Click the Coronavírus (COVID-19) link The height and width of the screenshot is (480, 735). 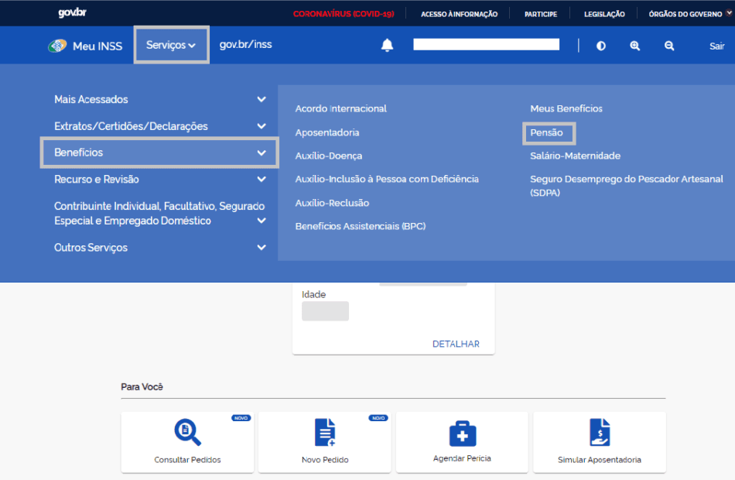click(344, 14)
